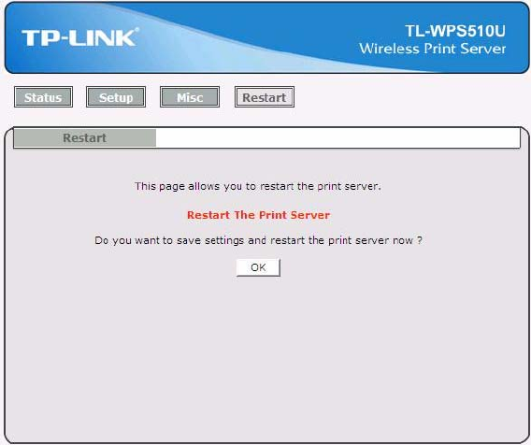Click the registered trademark symbol after TP-LINK
Viewport: 531px width, 445px height.
(136, 30)
